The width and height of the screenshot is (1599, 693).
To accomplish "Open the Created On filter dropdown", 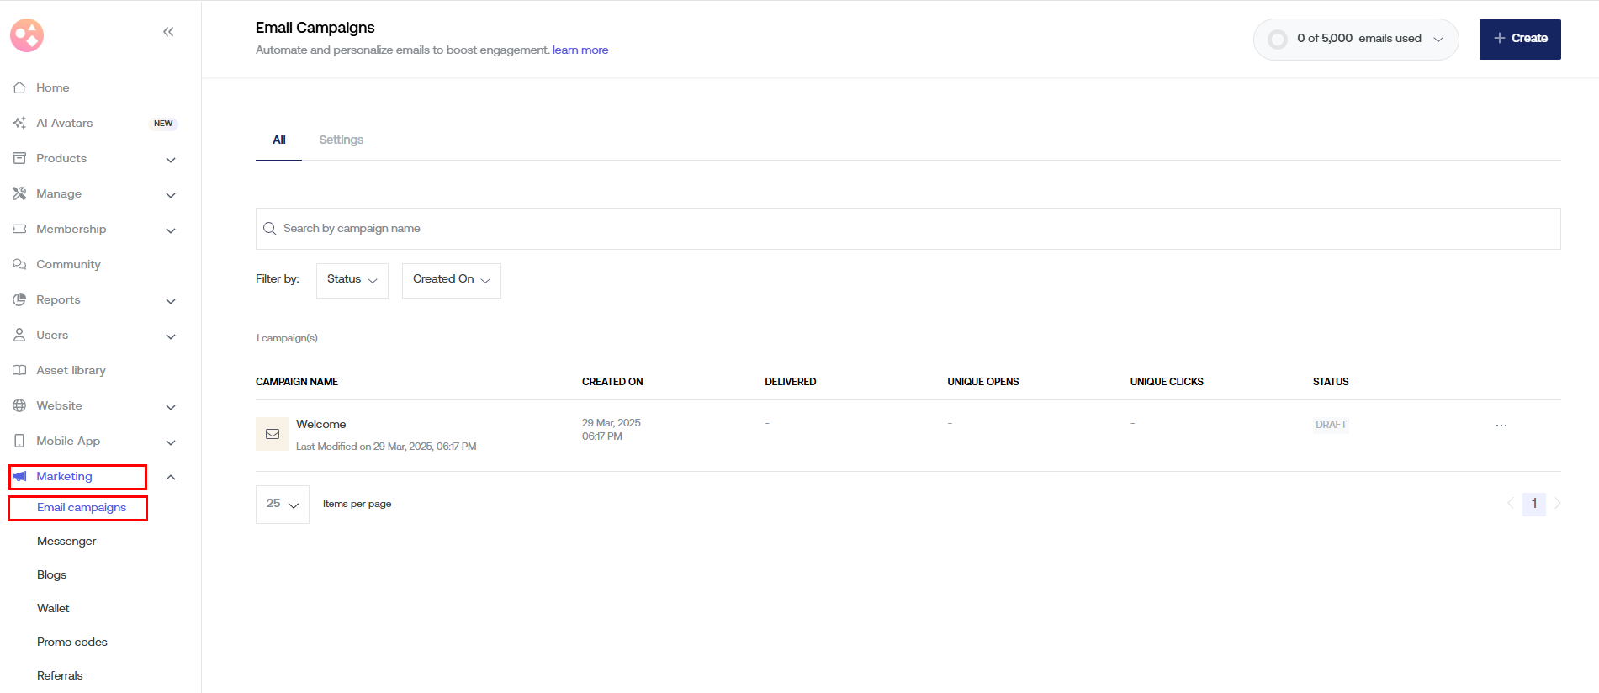I will pos(451,280).
